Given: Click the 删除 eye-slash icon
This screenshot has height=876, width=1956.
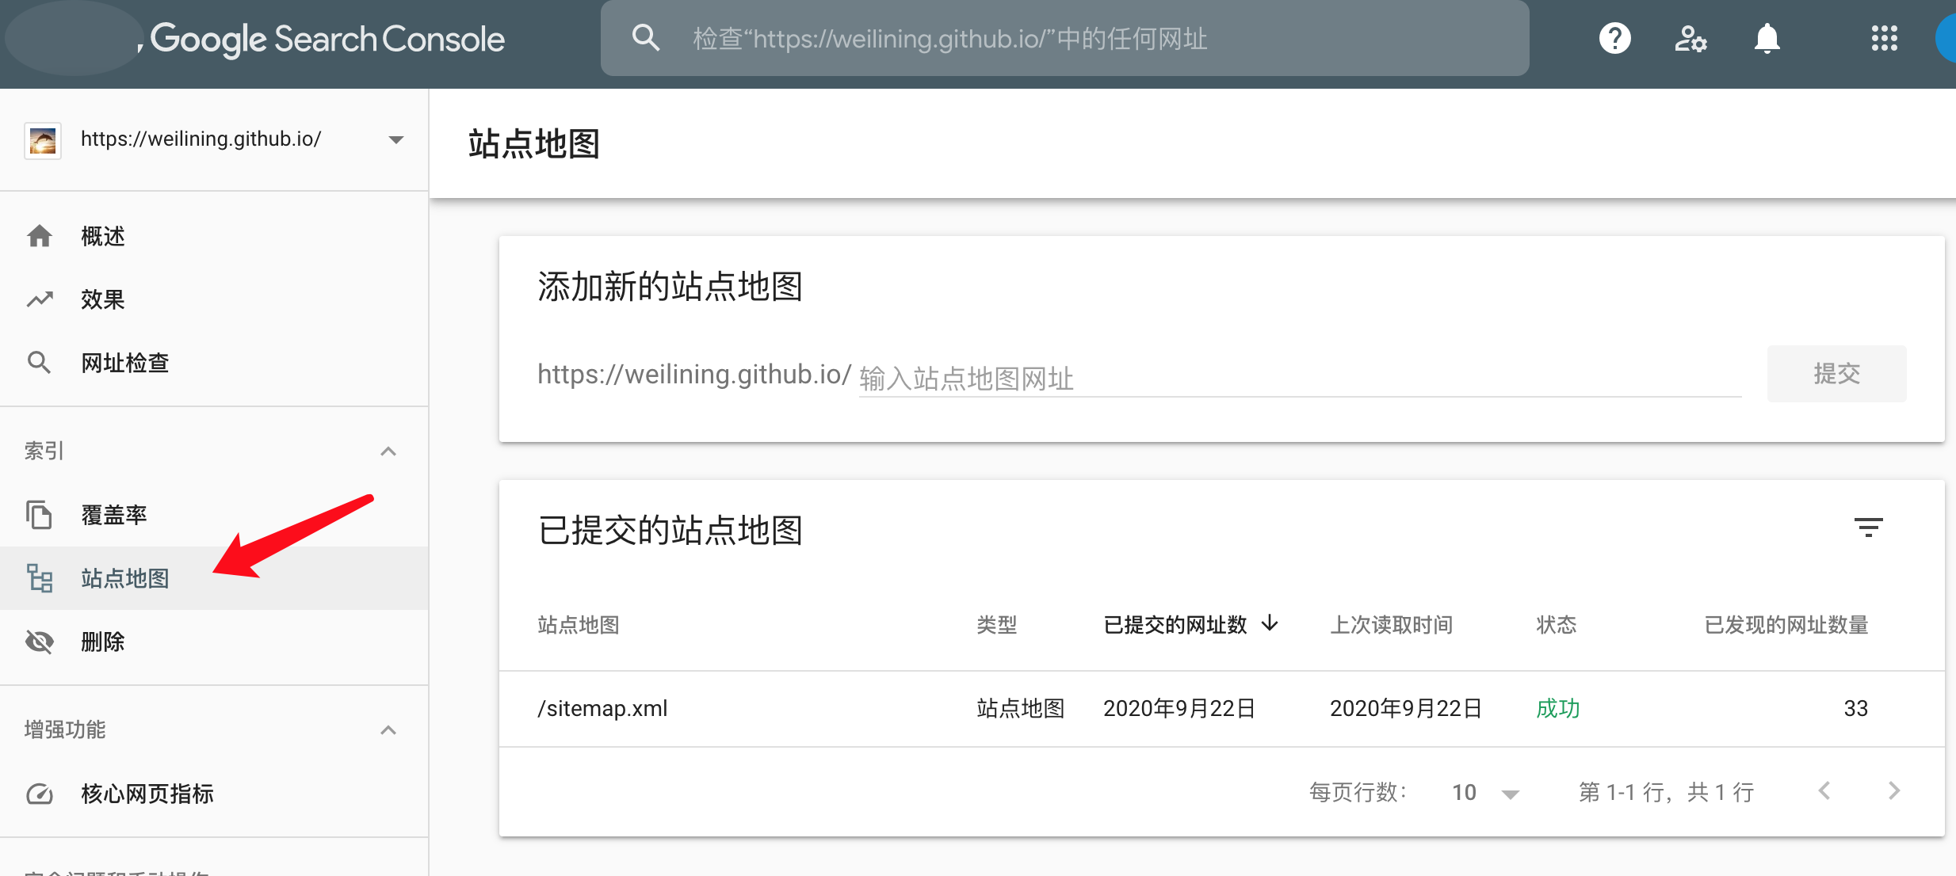Looking at the screenshot, I should (40, 642).
